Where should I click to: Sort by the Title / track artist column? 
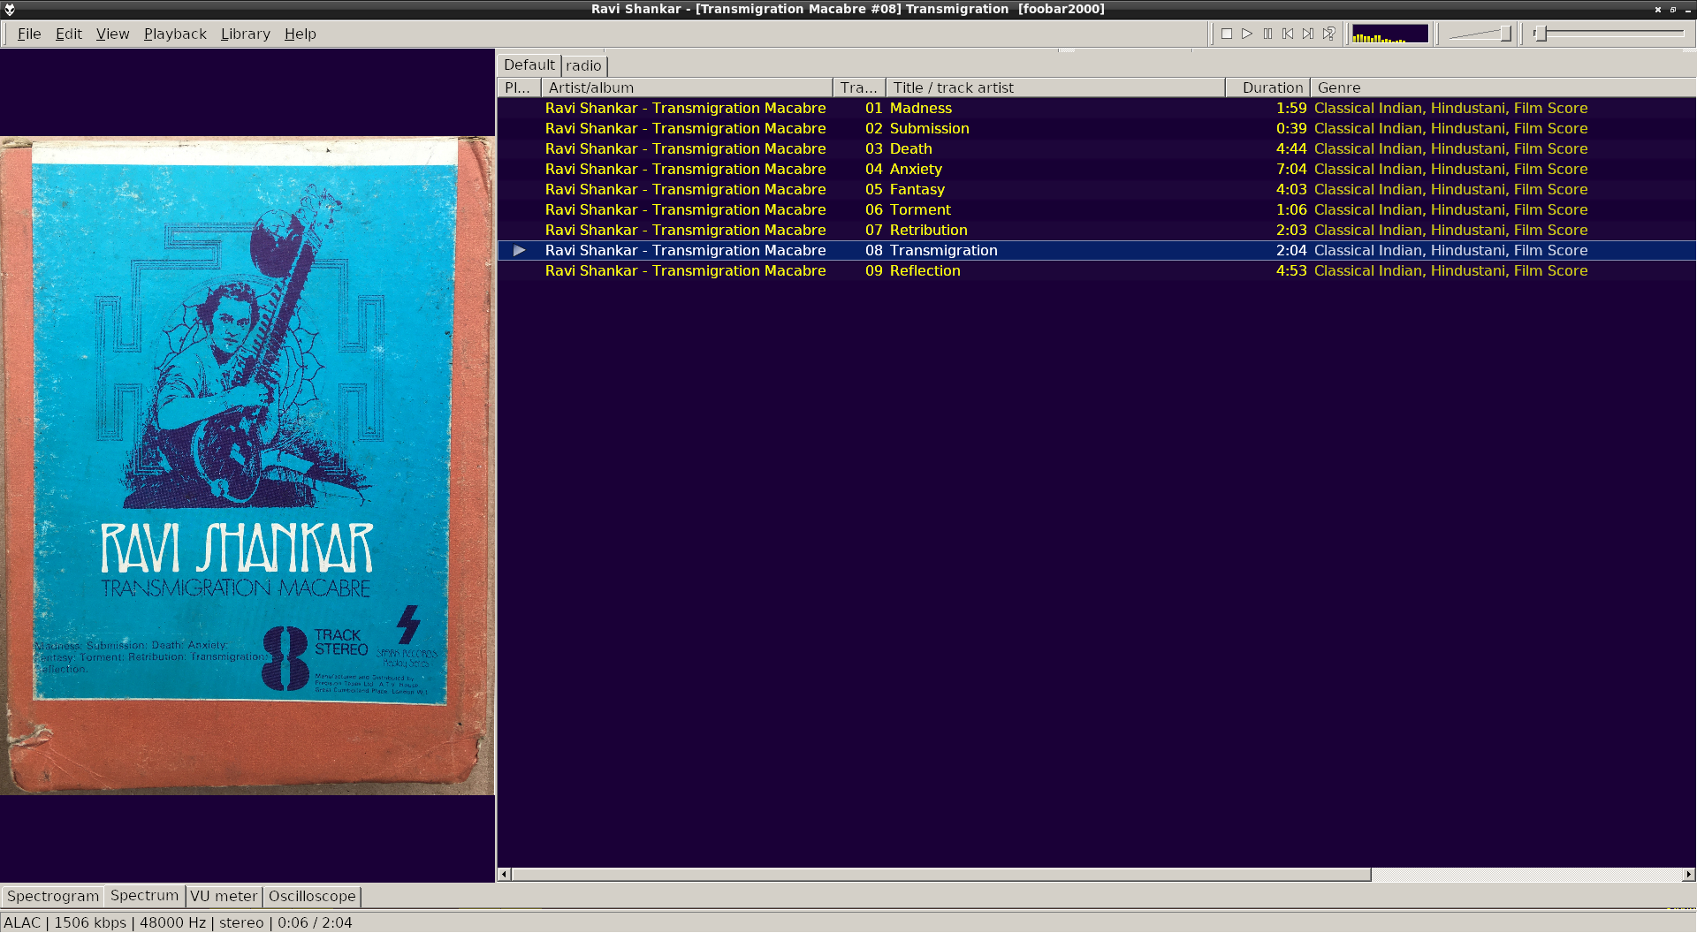pos(1055,87)
